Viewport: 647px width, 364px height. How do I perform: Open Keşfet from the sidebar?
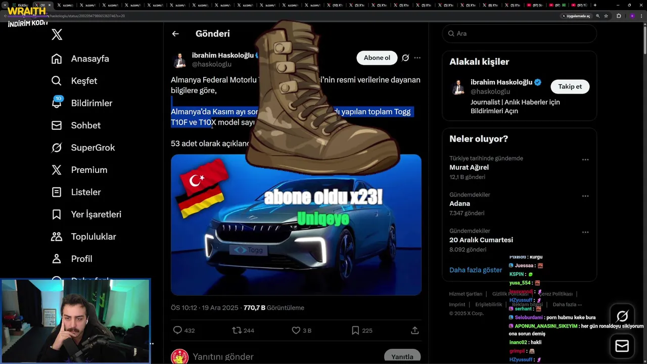tap(74, 81)
